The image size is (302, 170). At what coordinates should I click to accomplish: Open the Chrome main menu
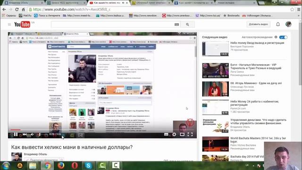[299, 9]
